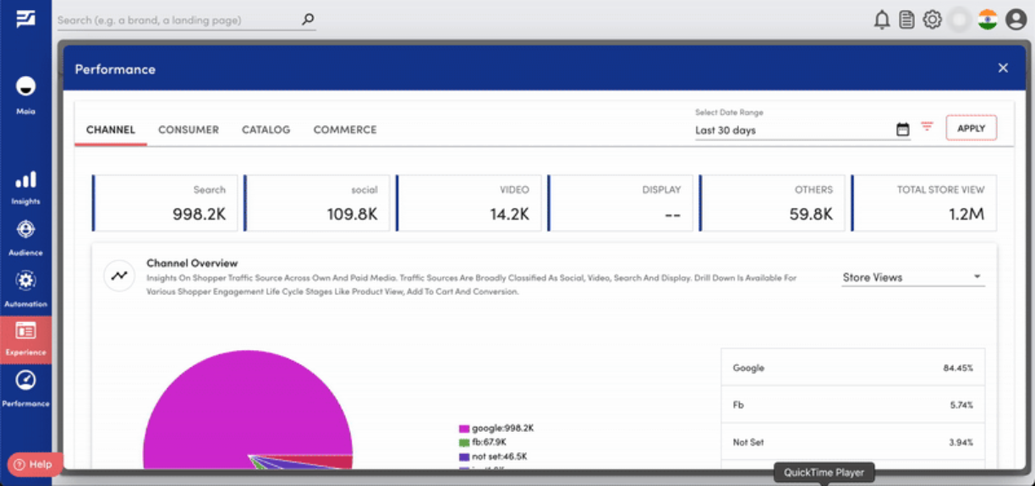Switch to the CHANNEL tab
Viewport: 1035px width, 486px height.
tap(111, 129)
